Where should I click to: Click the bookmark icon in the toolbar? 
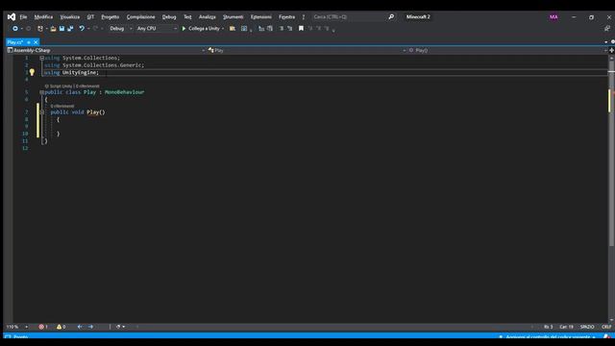tap(301, 29)
